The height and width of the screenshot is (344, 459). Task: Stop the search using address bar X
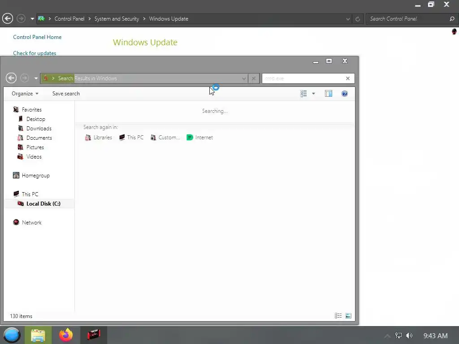tap(254, 78)
